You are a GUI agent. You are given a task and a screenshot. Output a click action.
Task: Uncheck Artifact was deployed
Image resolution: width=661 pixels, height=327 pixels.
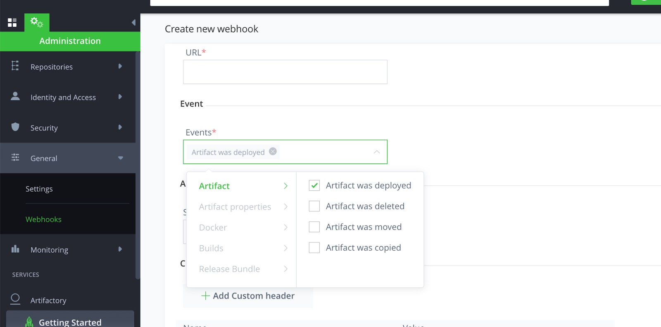[x=314, y=185]
